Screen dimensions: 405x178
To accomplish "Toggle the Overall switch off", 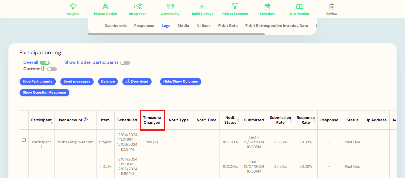I will pyautogui.click(x=45, y=63).
